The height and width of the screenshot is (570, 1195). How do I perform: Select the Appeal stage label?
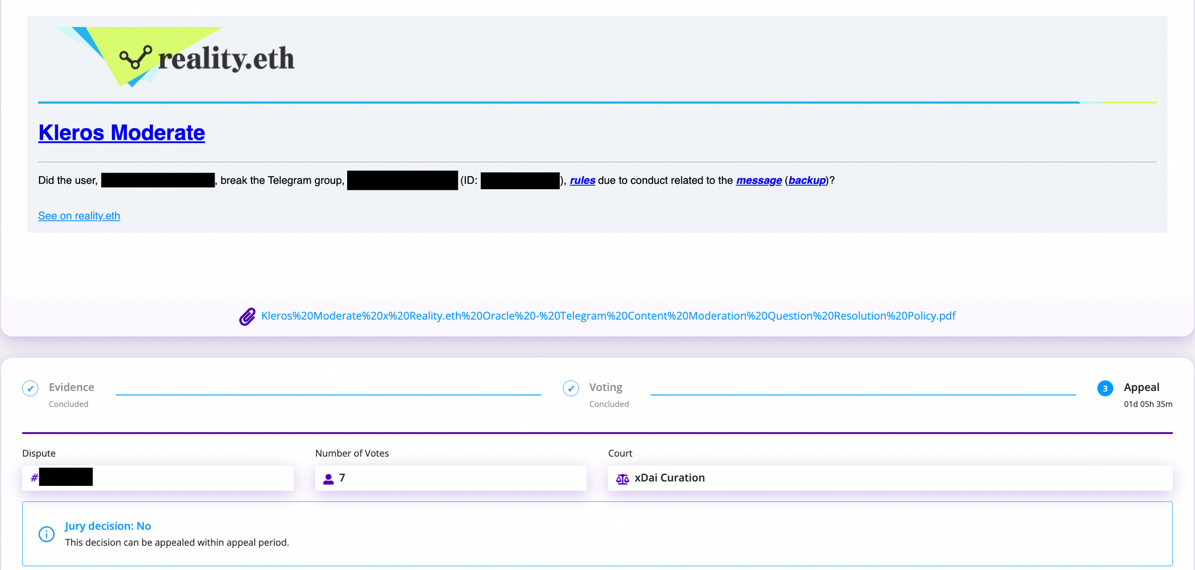1141,387
